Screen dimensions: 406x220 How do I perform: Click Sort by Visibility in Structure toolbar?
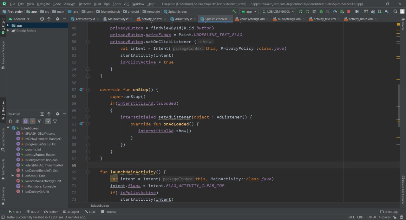(10, 121)
